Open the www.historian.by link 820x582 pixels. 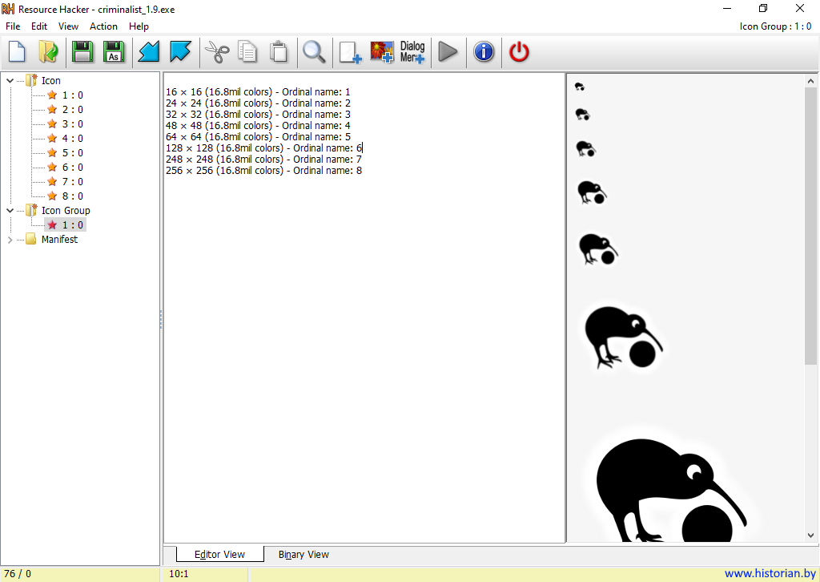click(x=770, y=574)
